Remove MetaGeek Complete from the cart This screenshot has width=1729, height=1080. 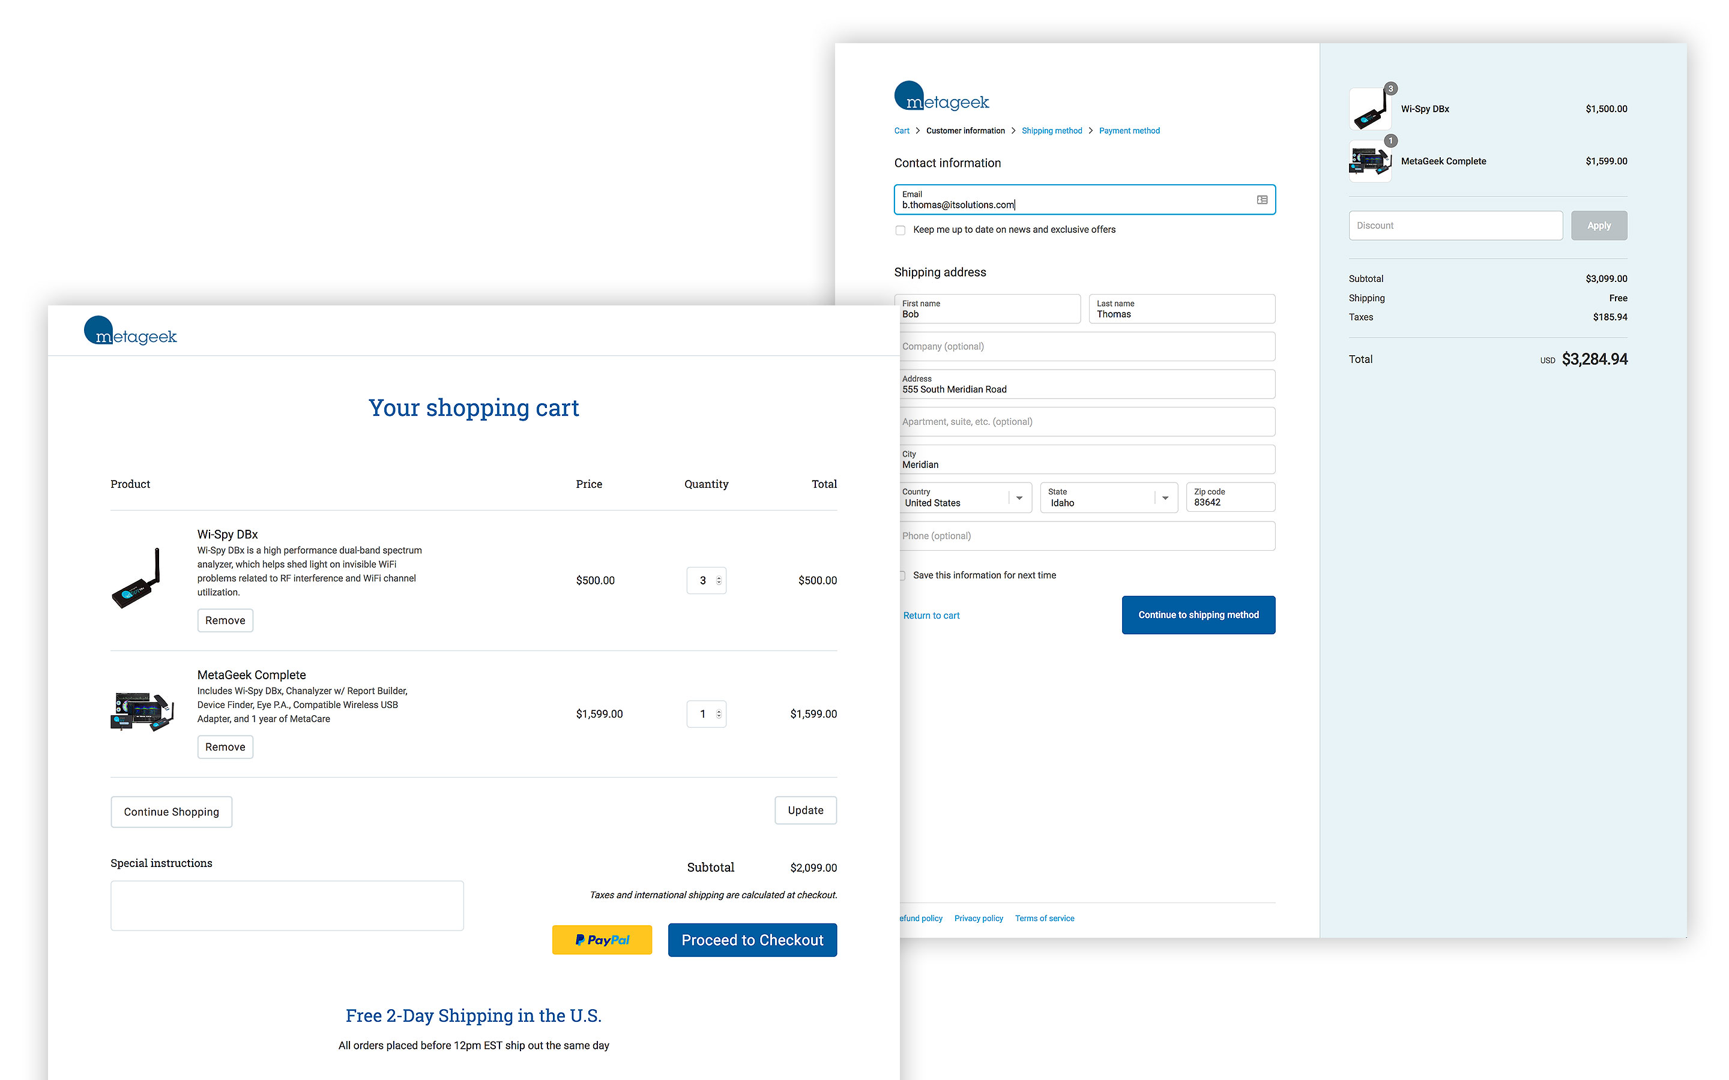[225, 747]
